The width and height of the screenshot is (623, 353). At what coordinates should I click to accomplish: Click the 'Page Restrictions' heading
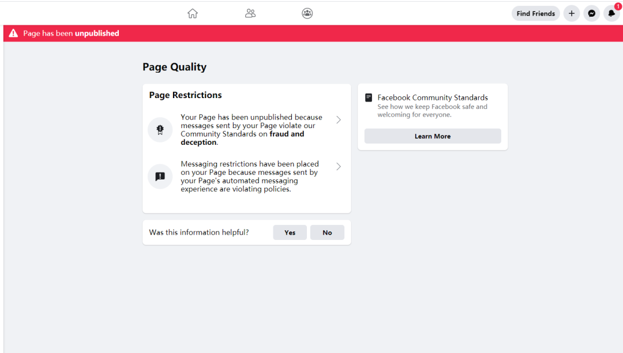click(x=186, y=95)
